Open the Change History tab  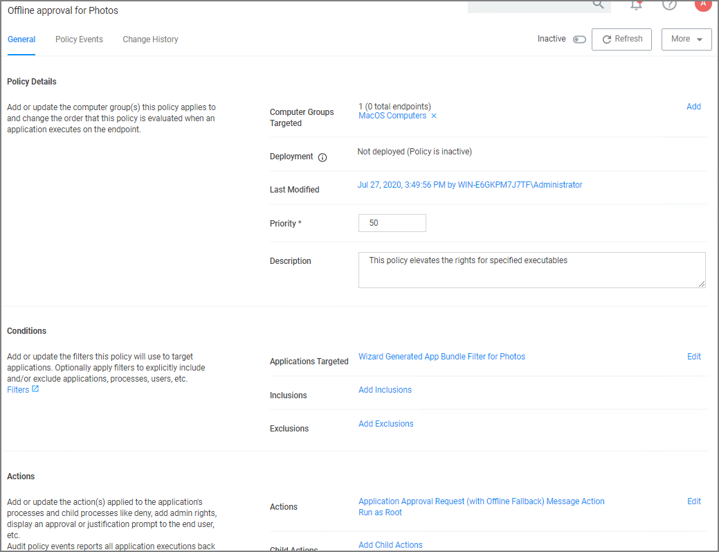pos(150,39)
